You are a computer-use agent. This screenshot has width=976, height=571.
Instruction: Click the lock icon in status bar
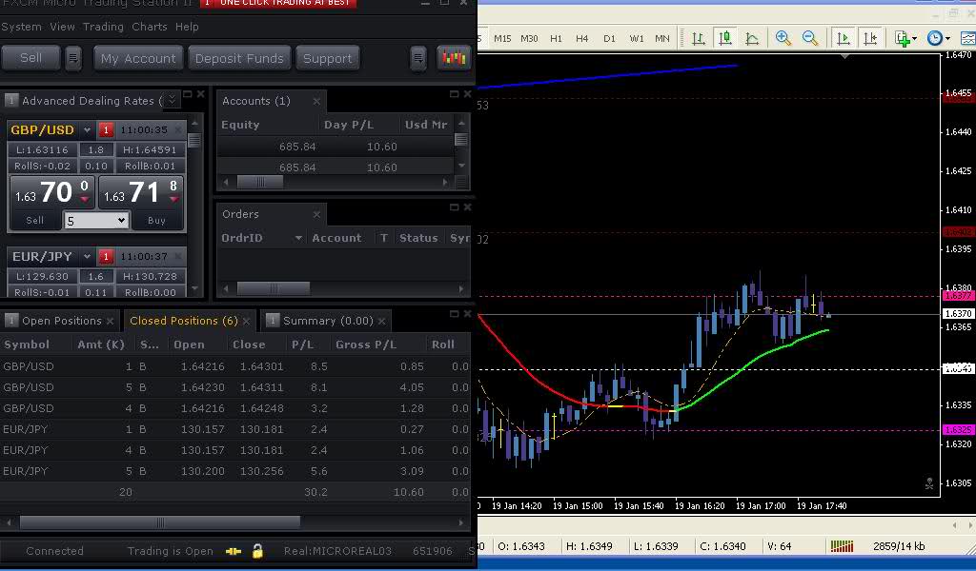click(257, 551)
